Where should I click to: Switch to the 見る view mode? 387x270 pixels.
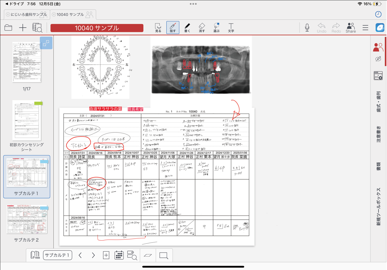click(x=158, y=27)
